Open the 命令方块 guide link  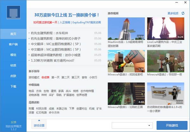54,112
